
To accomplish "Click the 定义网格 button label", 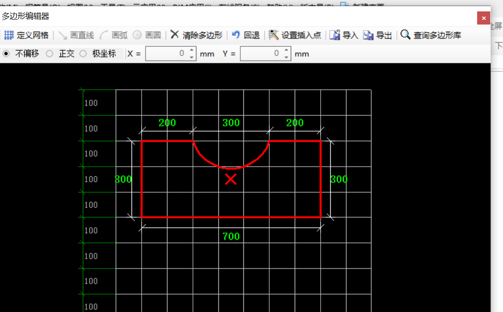I will 32,35.
